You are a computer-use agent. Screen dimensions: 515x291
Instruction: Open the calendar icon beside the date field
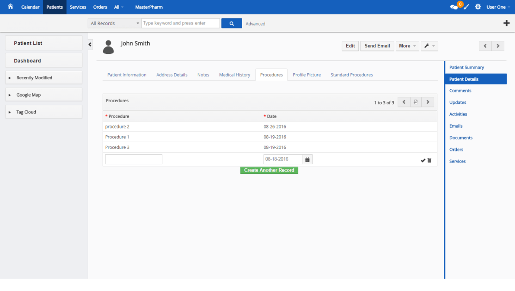point(307,159)
